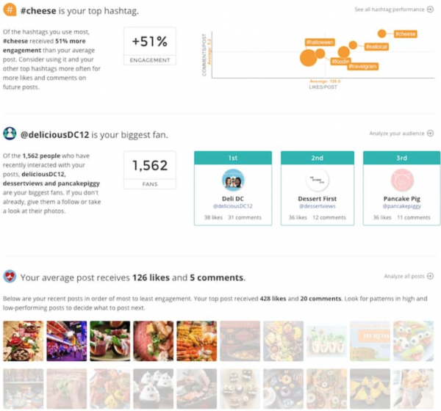Click the orange hashtag icon
This screenshot has height=411, width=441.
tap(10, 12)
